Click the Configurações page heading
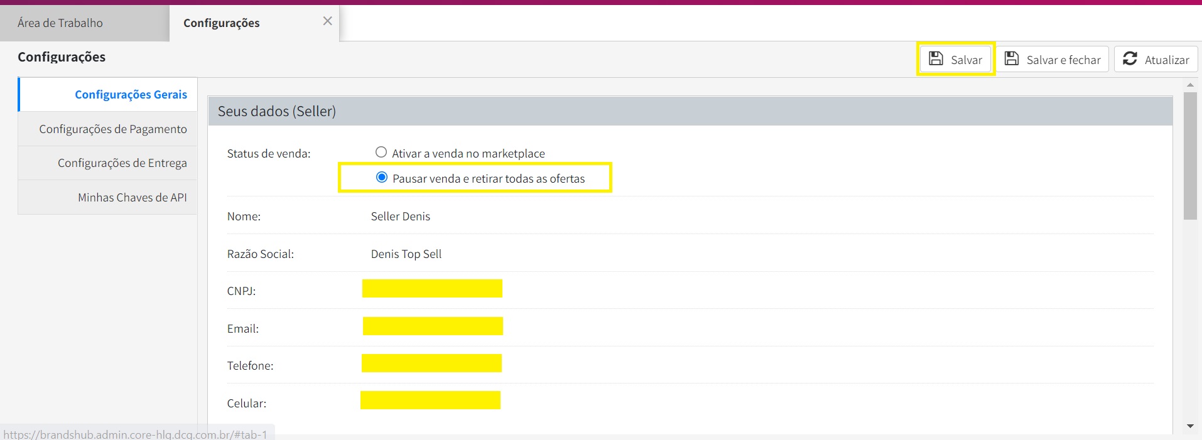This screenshot has width=1202, height=440. coord(62,56)
